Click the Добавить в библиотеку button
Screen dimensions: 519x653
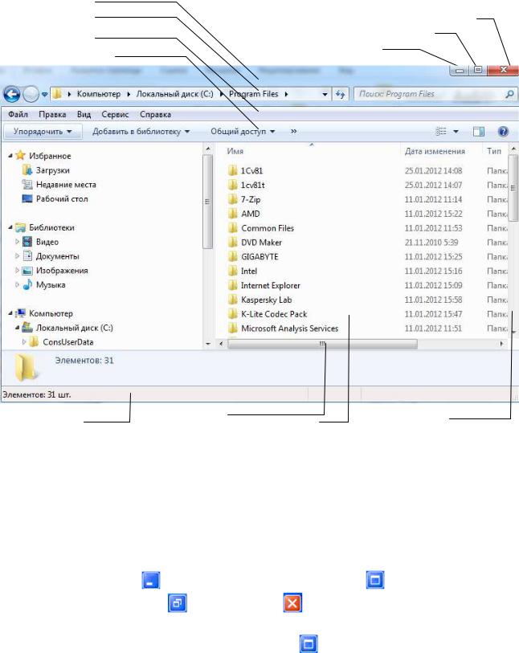pos(141,132)
